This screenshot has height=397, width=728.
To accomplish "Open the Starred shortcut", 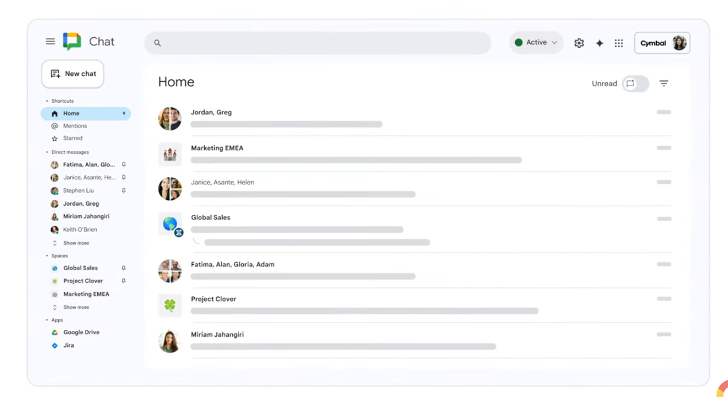I will point(73,138).
